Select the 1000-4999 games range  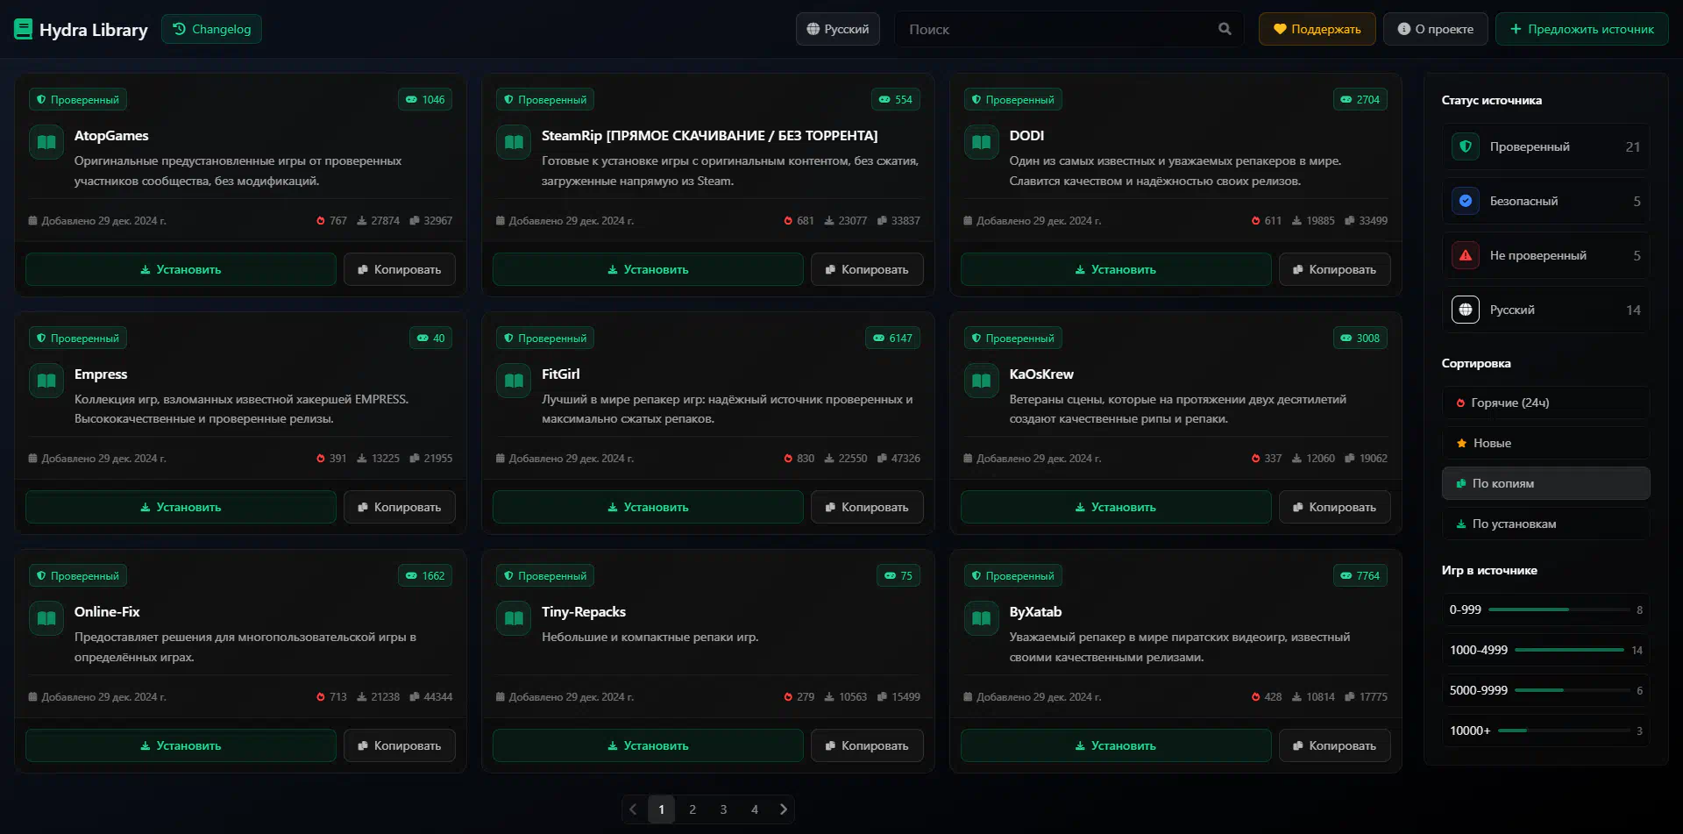pos(1546,650)
